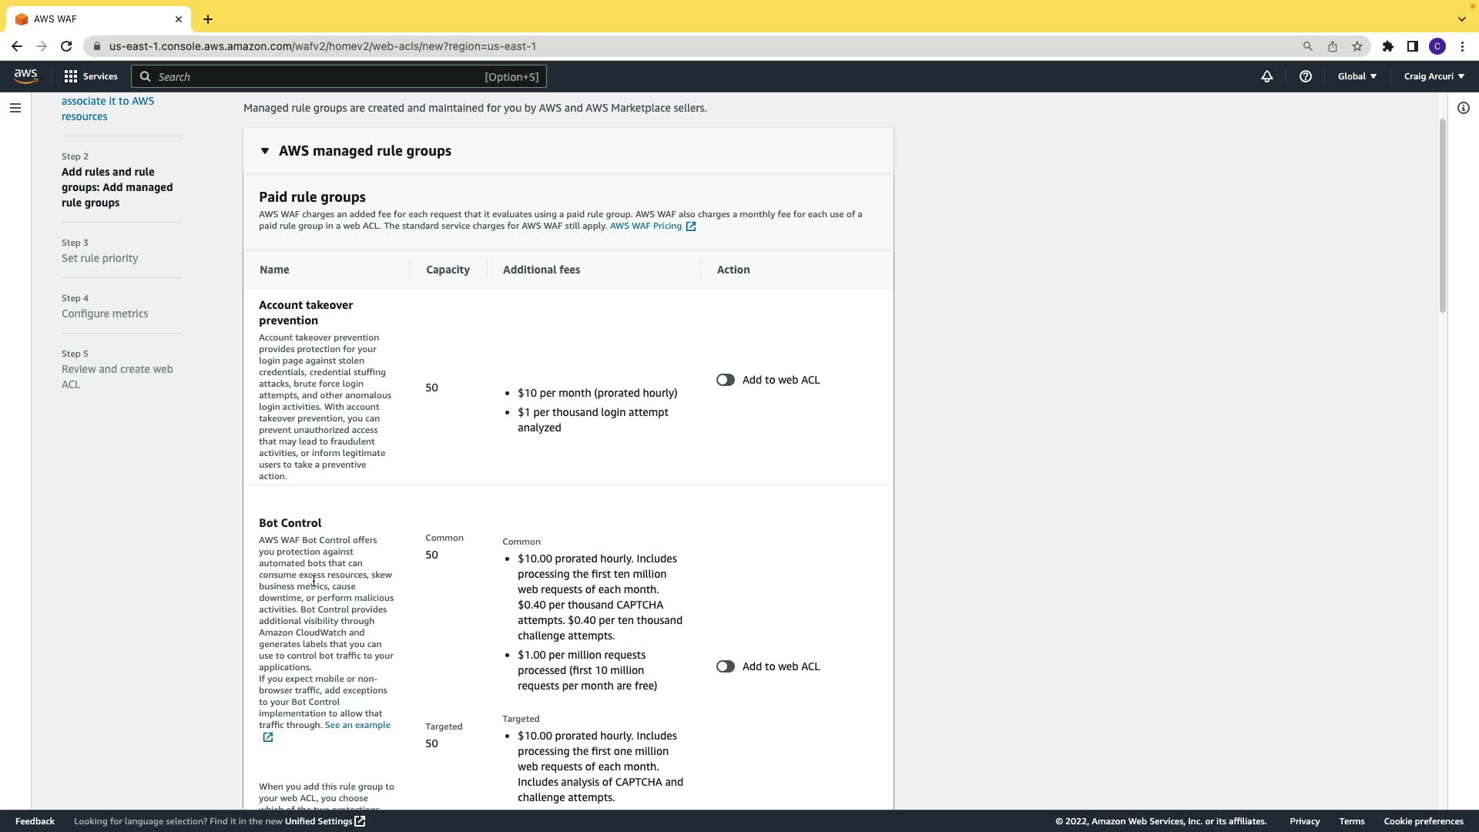Image resolution: width=1479 pixels, height=832 pixels.
Task: Open the notifications bell
Action: click(1266, 76)
